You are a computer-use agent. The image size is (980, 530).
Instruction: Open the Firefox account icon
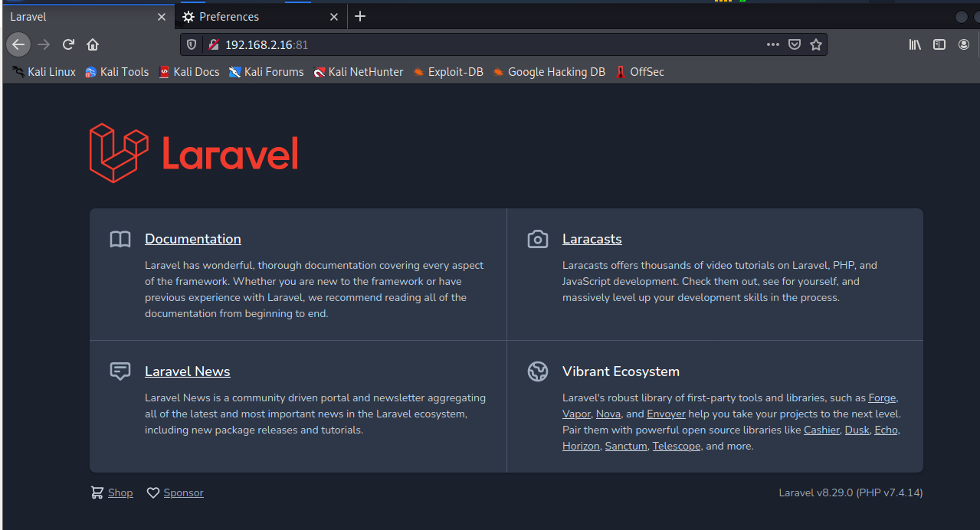[964, 44]
